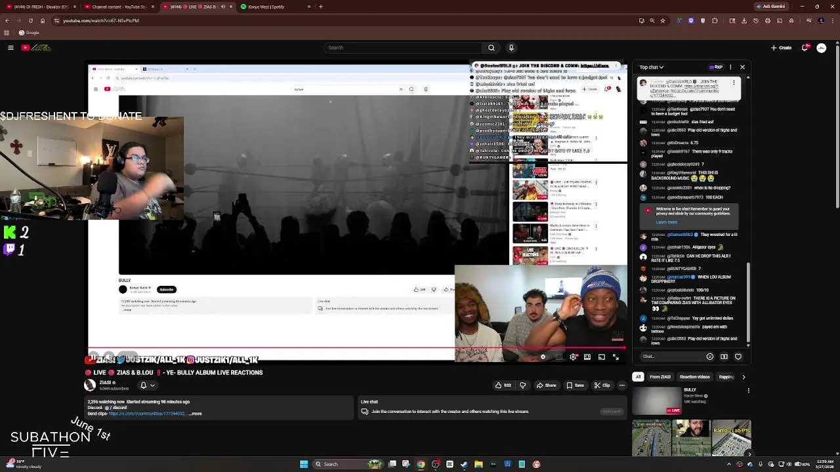Click the Ask Gemini button

pyautogui.click(x=771, y=7)
